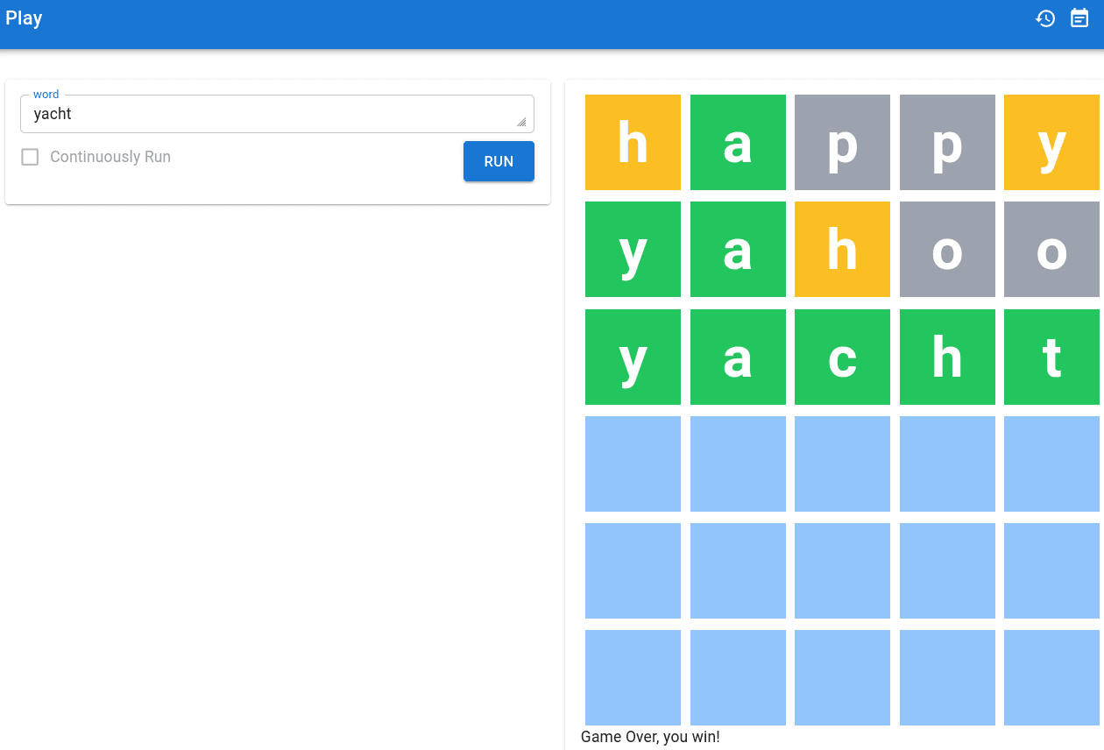Open the calendar icon in the top bar
The width and height of the screenshot is (1104, 750).
point(1079,18)
